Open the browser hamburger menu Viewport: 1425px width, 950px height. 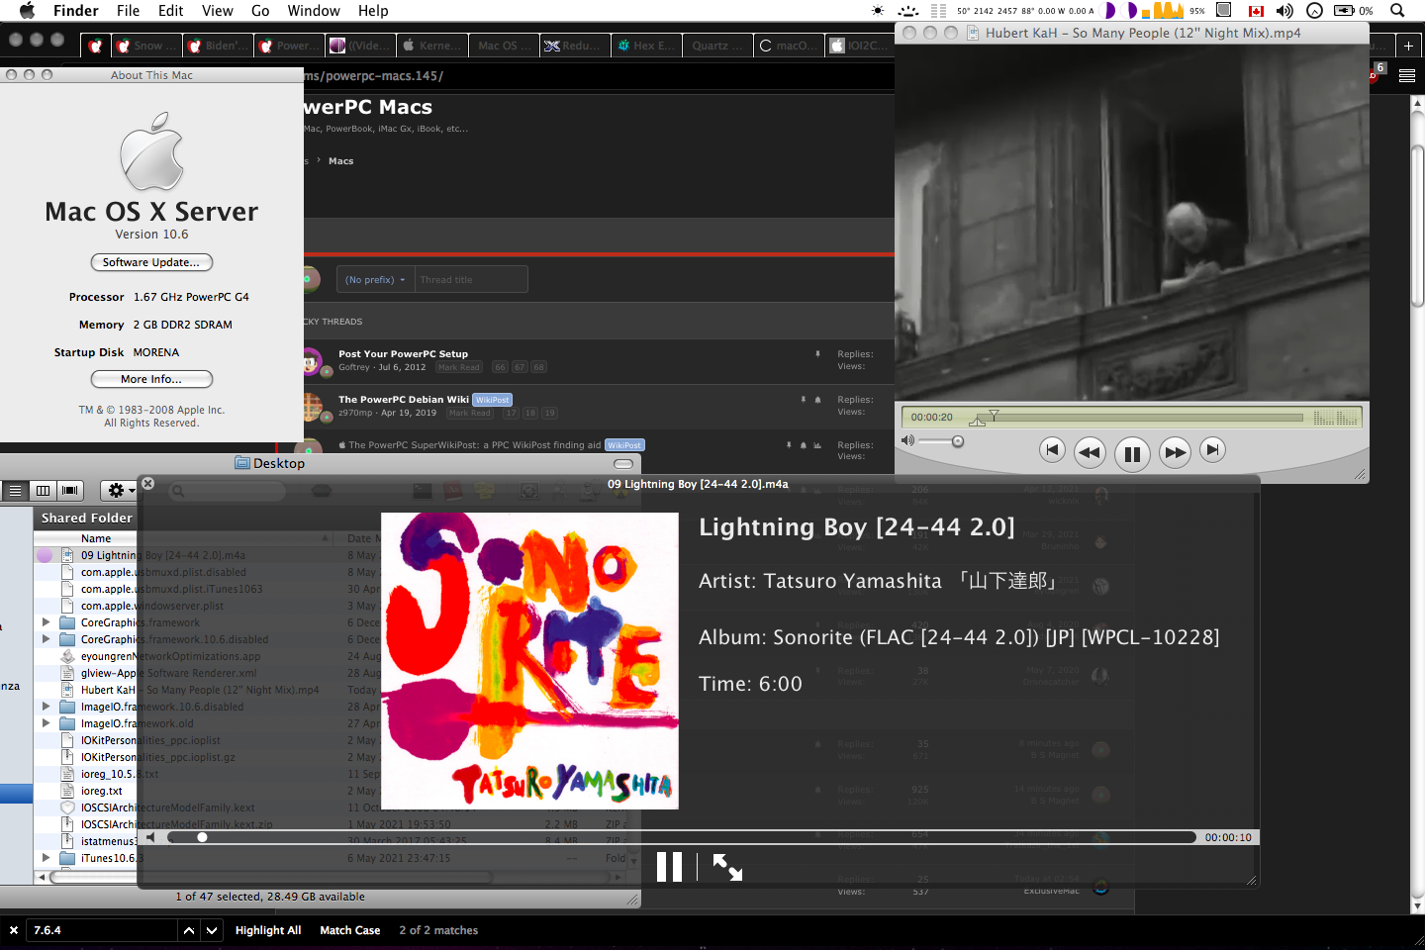pos(1407,75)
